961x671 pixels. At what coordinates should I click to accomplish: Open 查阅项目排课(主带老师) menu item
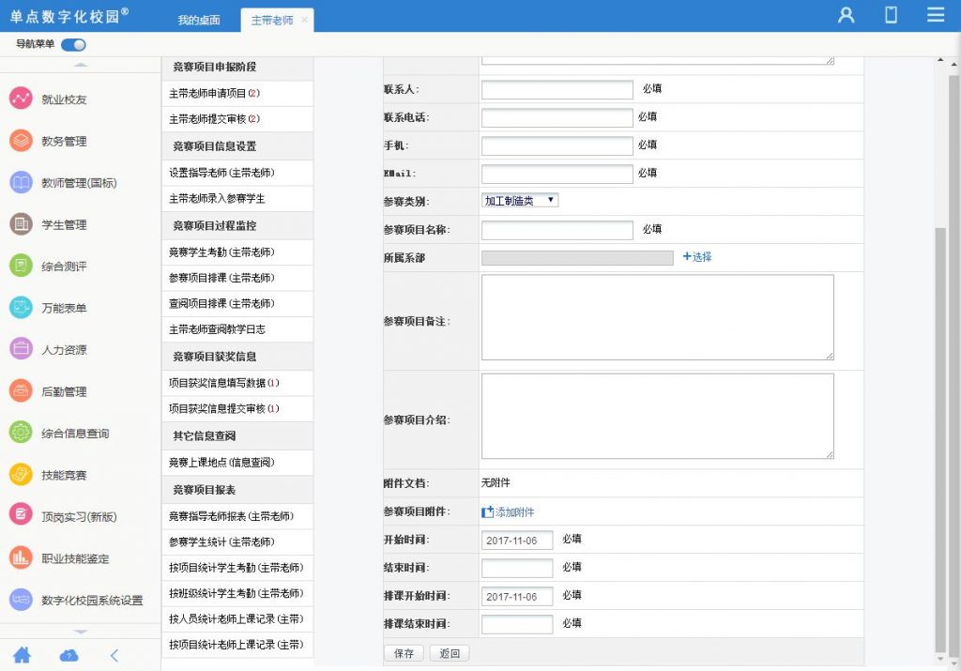[237, 304]
